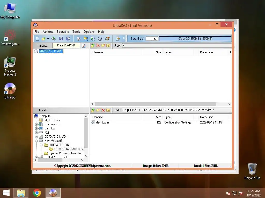265x198 pixels.
Task: Click the Mount to Virtual Drive icon
Action: pos(100,39)
